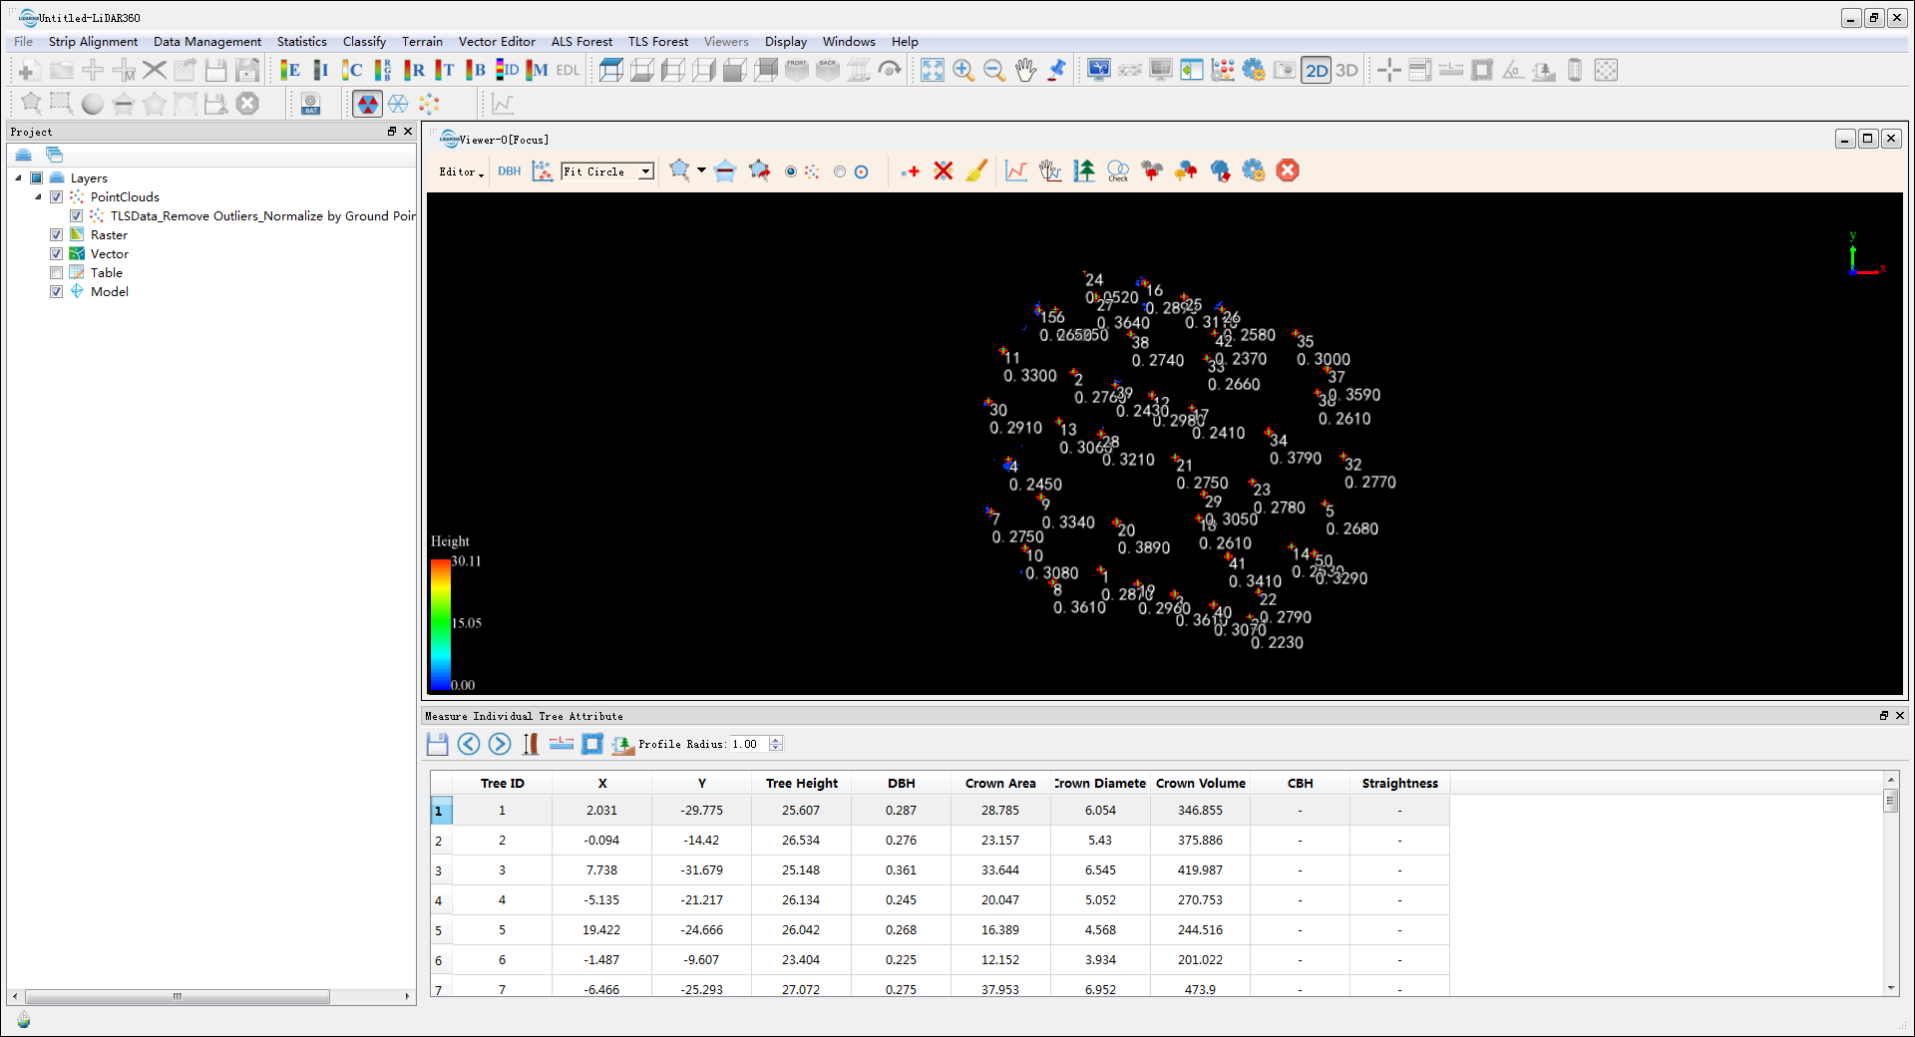Click the save icon in Measure Individual Tree Attribute panel

coord(437,744)
